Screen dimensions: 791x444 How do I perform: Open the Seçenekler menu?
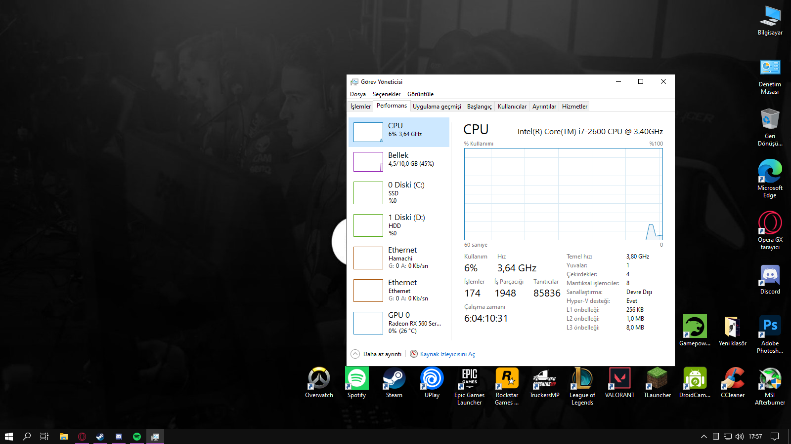387,94
